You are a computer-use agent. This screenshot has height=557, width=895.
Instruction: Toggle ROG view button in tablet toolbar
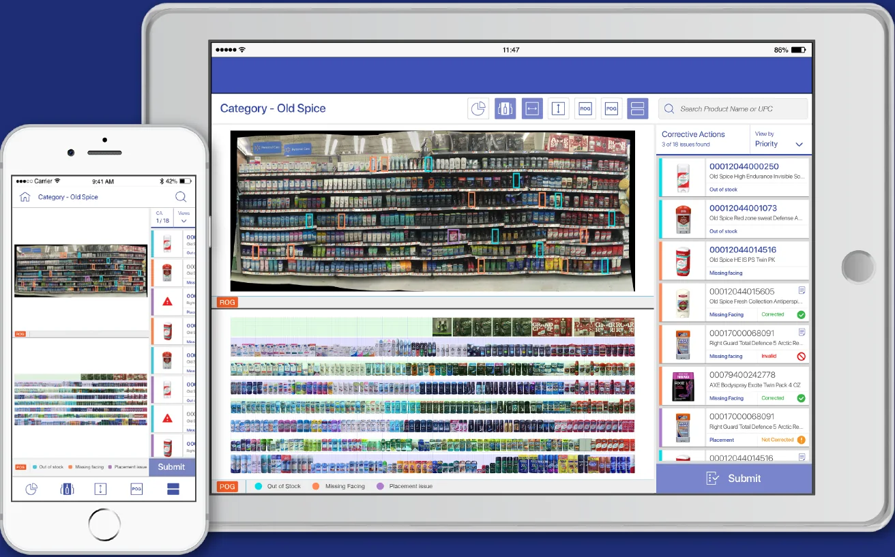coord(585,108)
